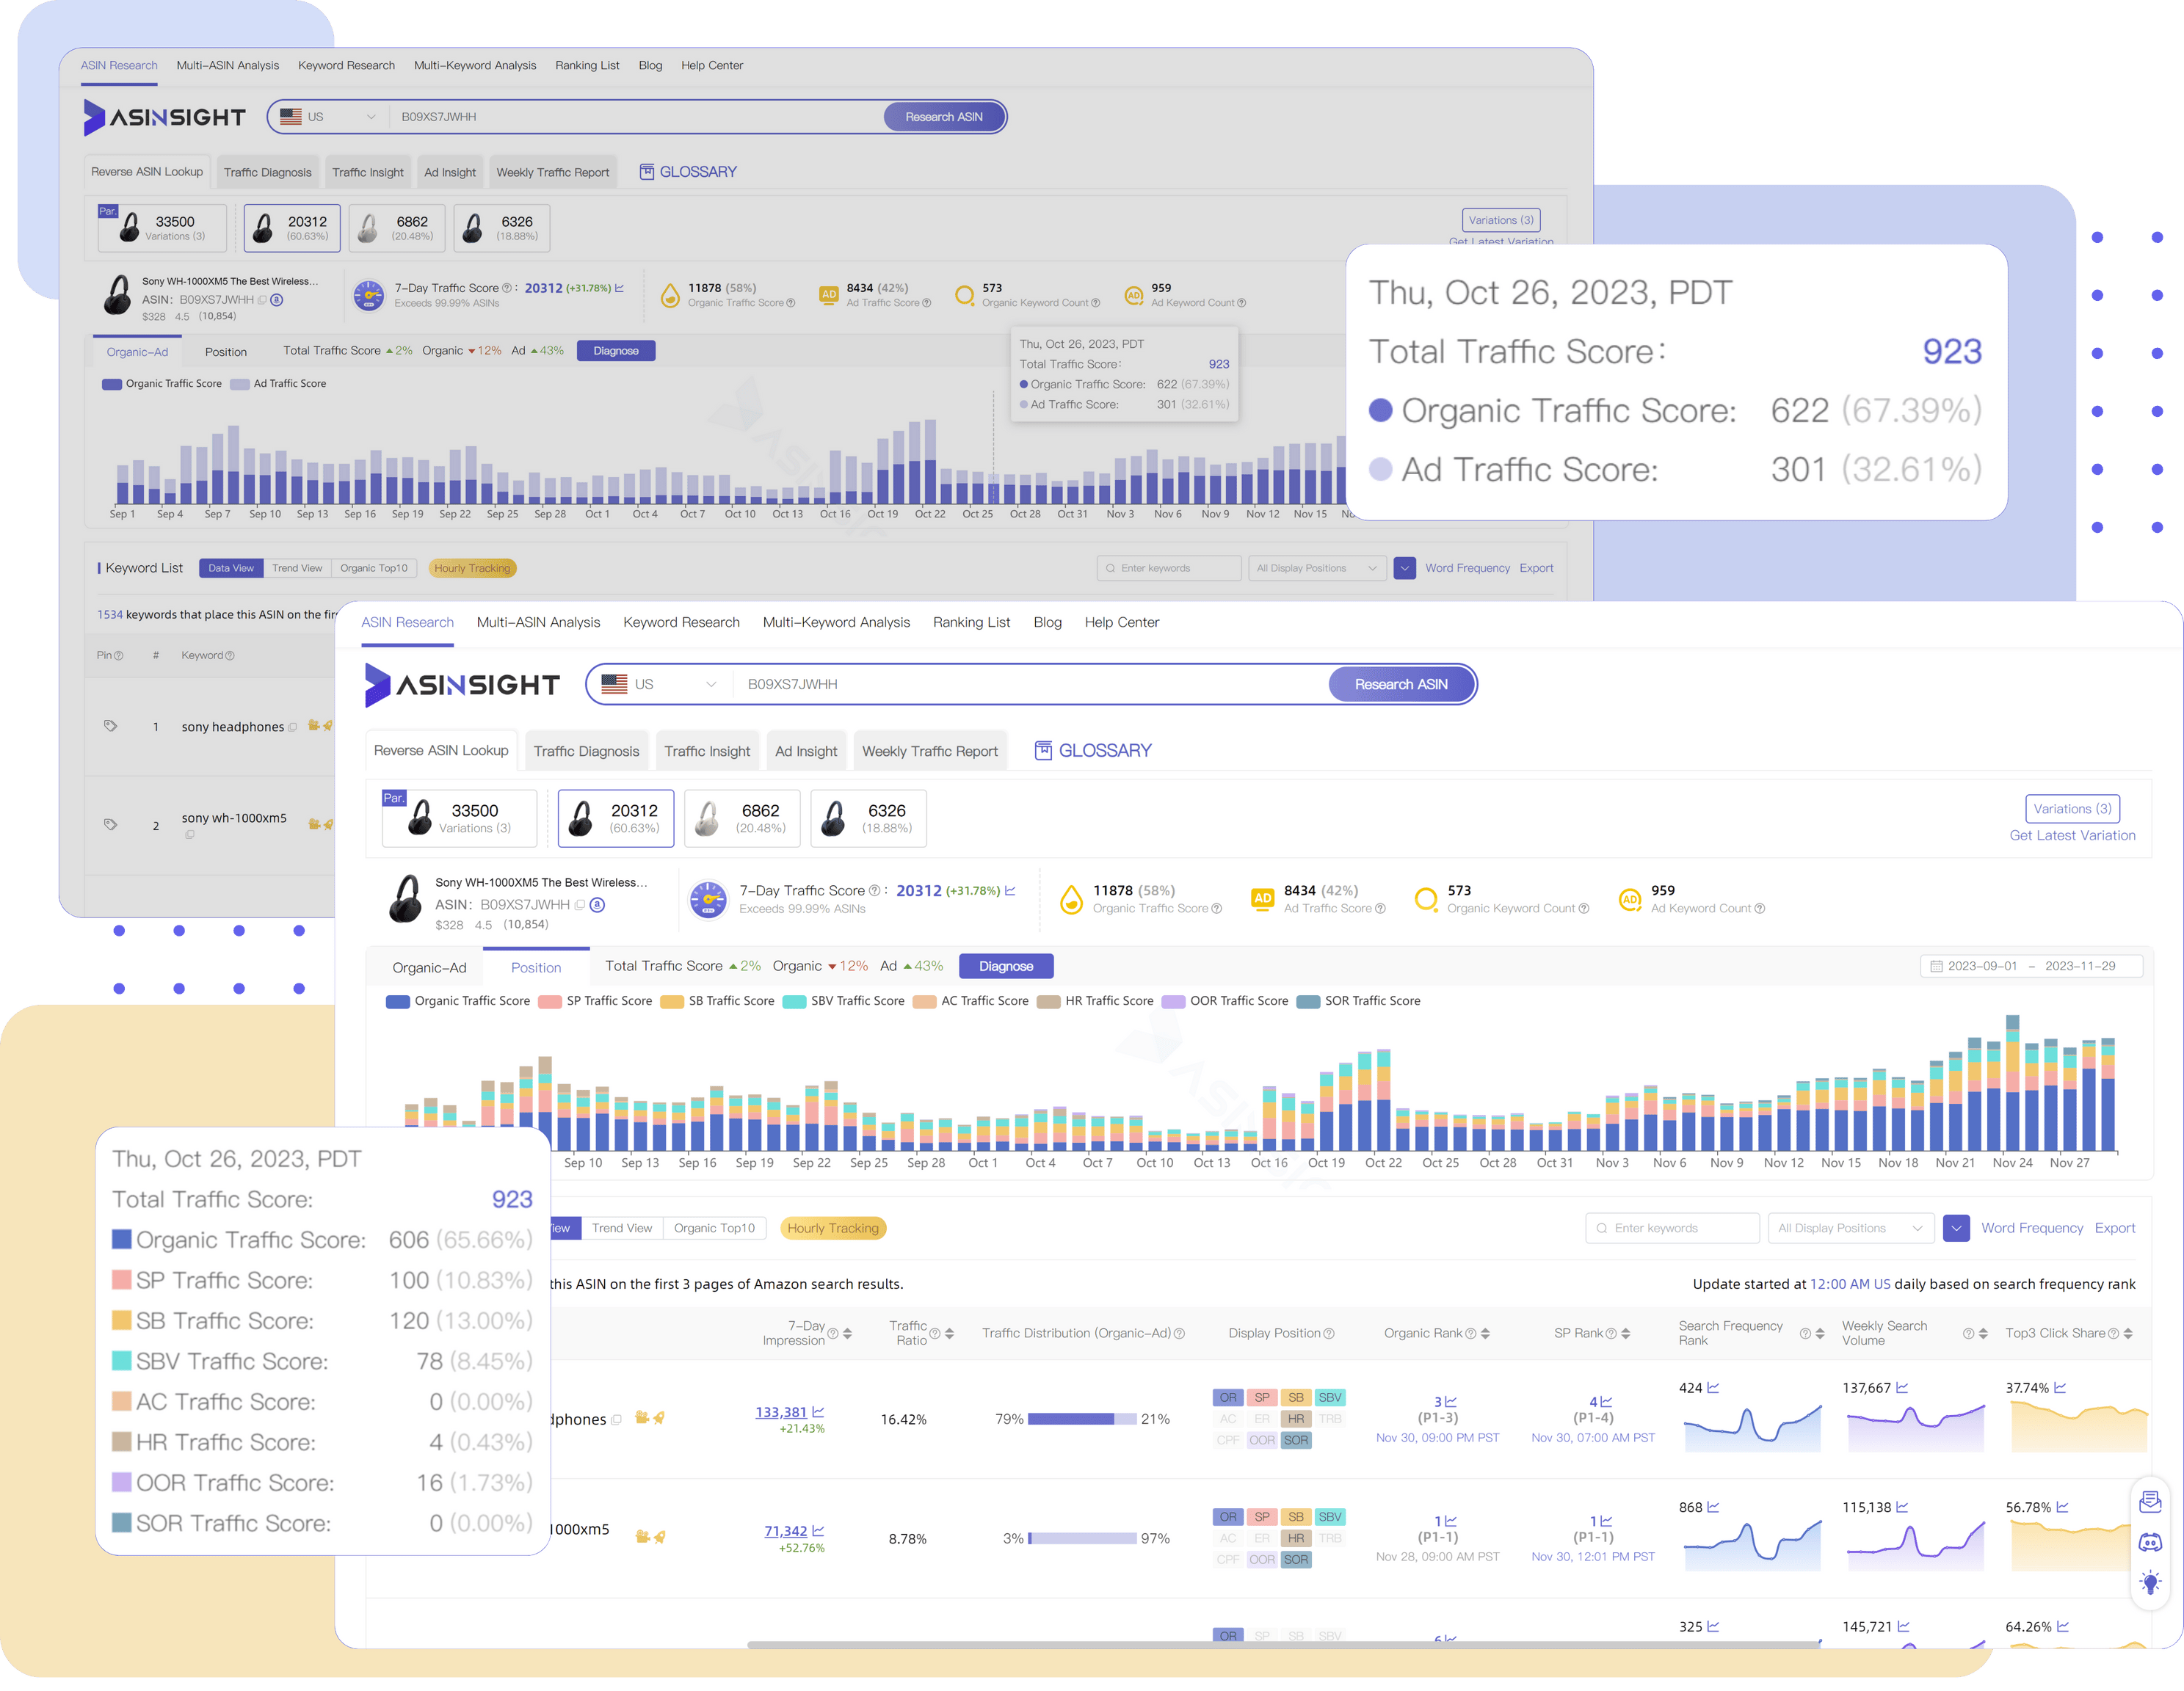Switch to Organic Top10 view in front window
Screen dimensions: 2184x1691
point(714,1228)
